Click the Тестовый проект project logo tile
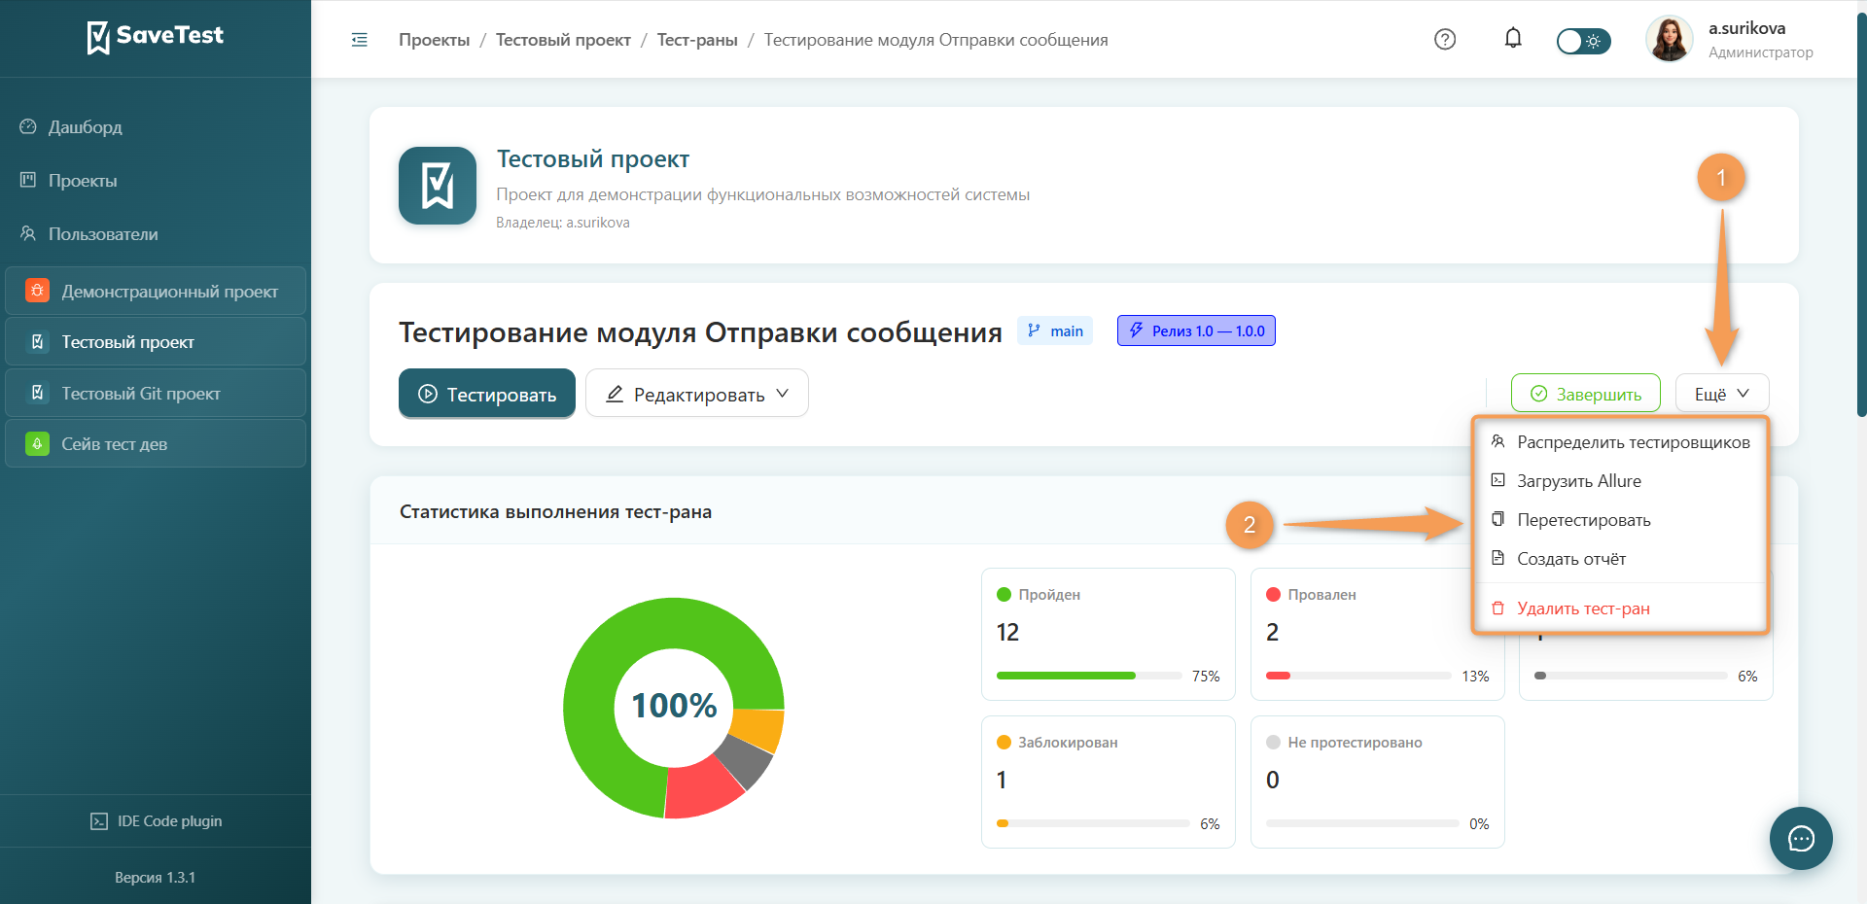Viewport: 1867px width, 904px height. click(x=438, y=186)
